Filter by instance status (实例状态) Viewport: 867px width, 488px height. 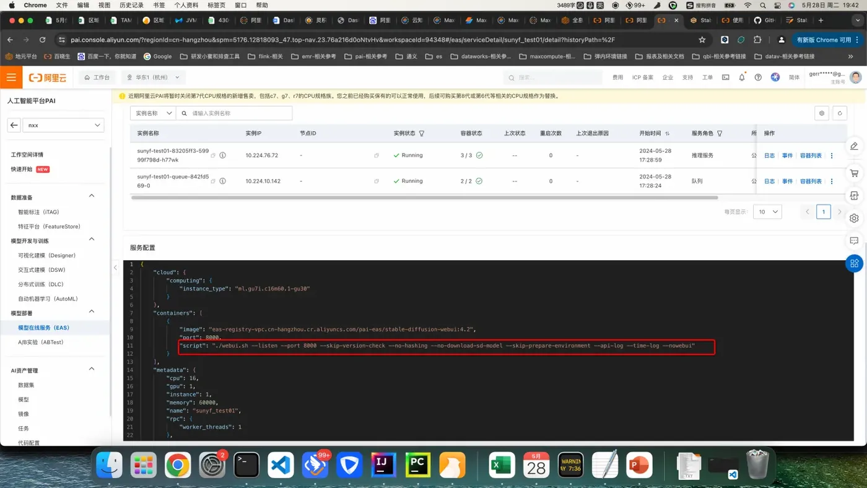(422, 133)
